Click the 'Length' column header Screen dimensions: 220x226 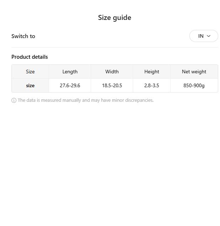click(70, 72)
